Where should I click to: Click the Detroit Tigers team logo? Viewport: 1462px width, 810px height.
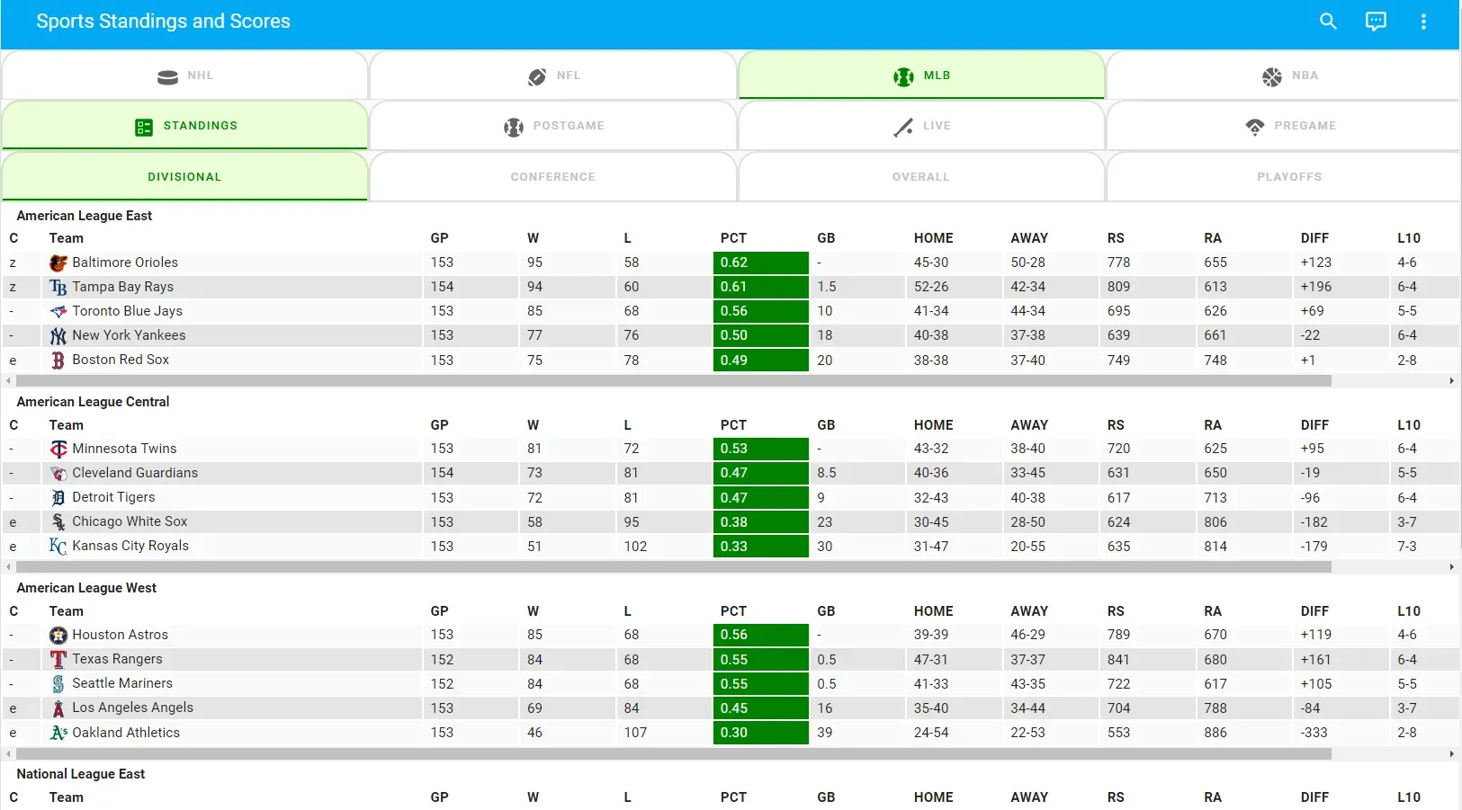(58, 497)
